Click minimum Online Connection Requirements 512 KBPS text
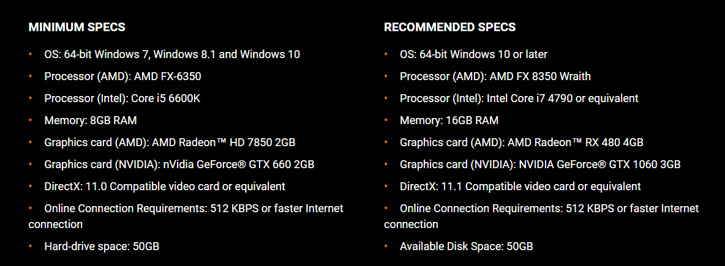The width and height of the screenshot is (725, 266). click(x=186, y=216)
